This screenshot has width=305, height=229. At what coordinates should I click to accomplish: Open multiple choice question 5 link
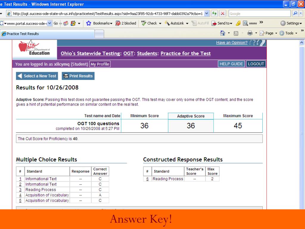point(20,201)
